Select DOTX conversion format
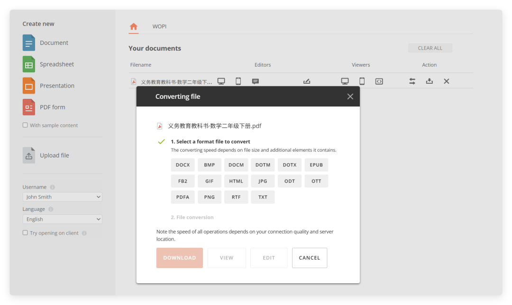The height and width of the screenshot is (305, 512). tap(290, 165)
